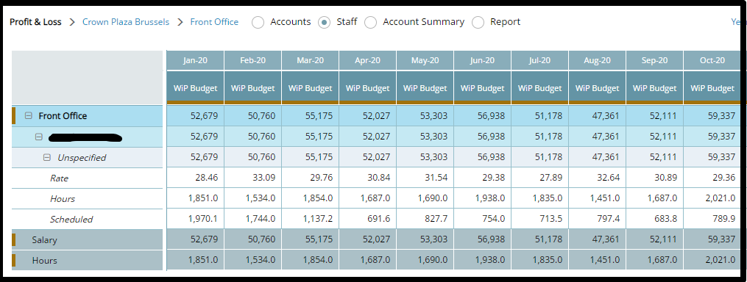Select the Accounts radio button
This screenshot has height=282, width=747.
click(x=258, y=22)
